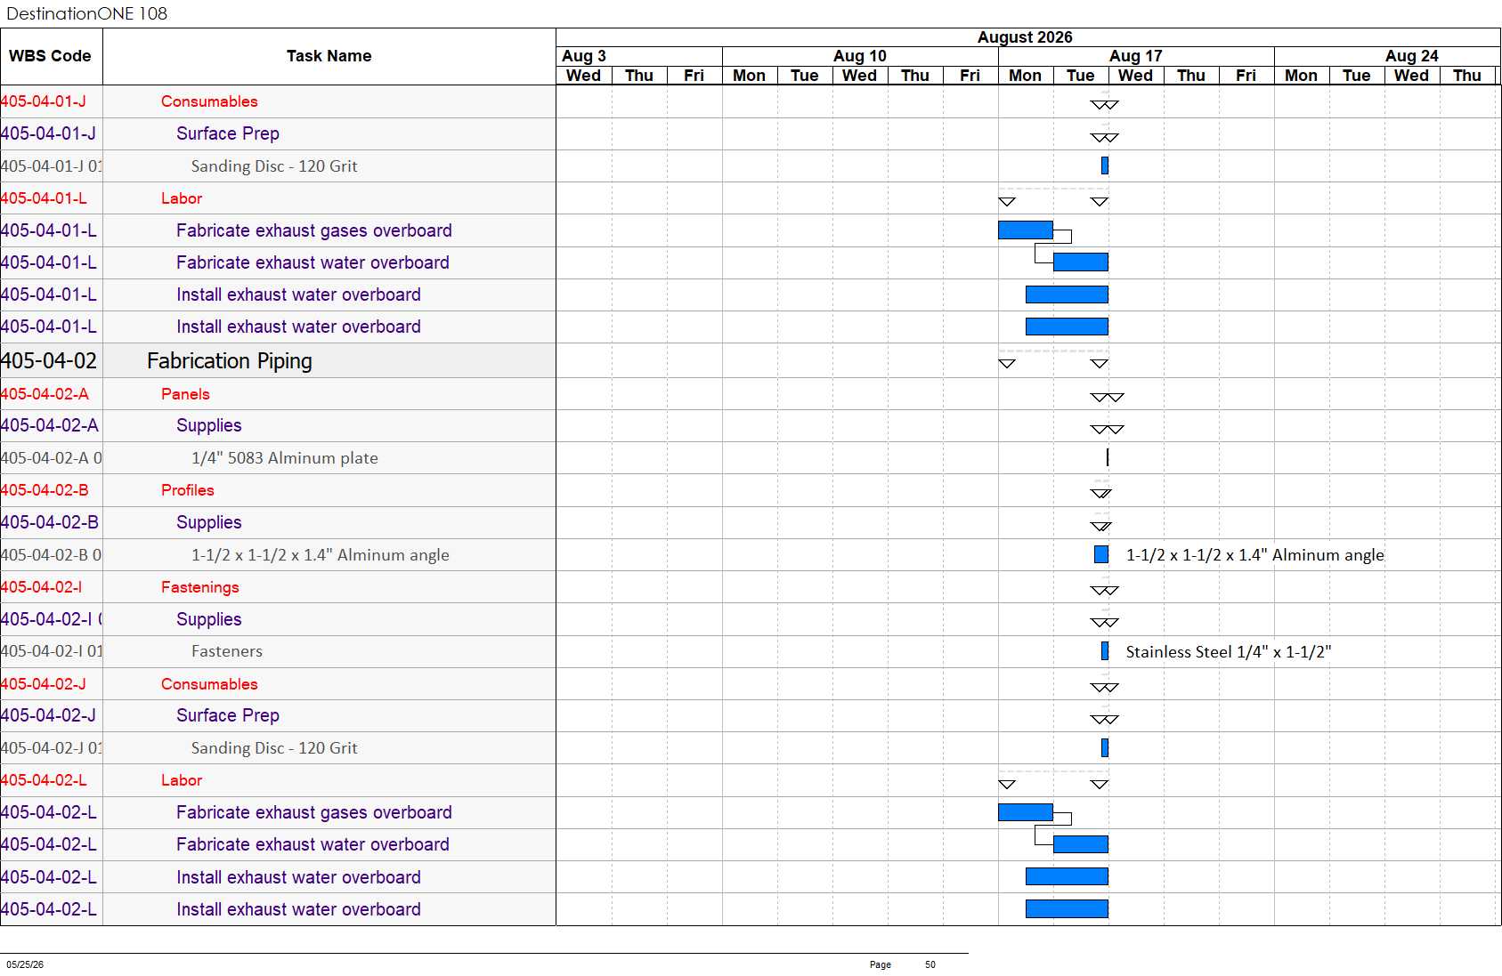Select the Fastenings task name

coord(200,587)
